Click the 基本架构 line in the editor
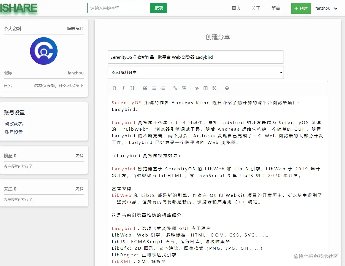 pos(121,189)
